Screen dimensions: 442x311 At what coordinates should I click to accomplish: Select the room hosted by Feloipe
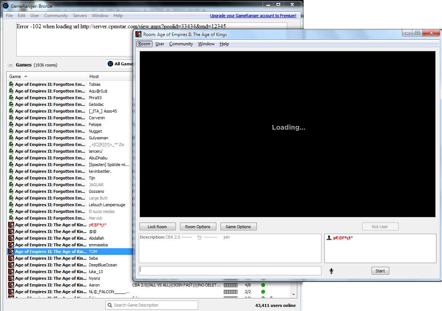point(70,124)
